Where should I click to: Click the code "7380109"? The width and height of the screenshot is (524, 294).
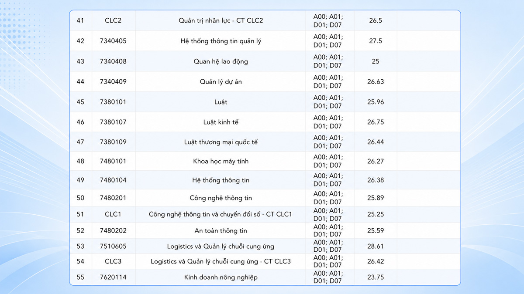point(113,142)
